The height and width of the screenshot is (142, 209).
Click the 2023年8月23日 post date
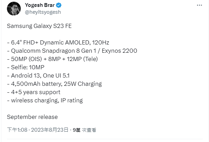click(49, 130)
